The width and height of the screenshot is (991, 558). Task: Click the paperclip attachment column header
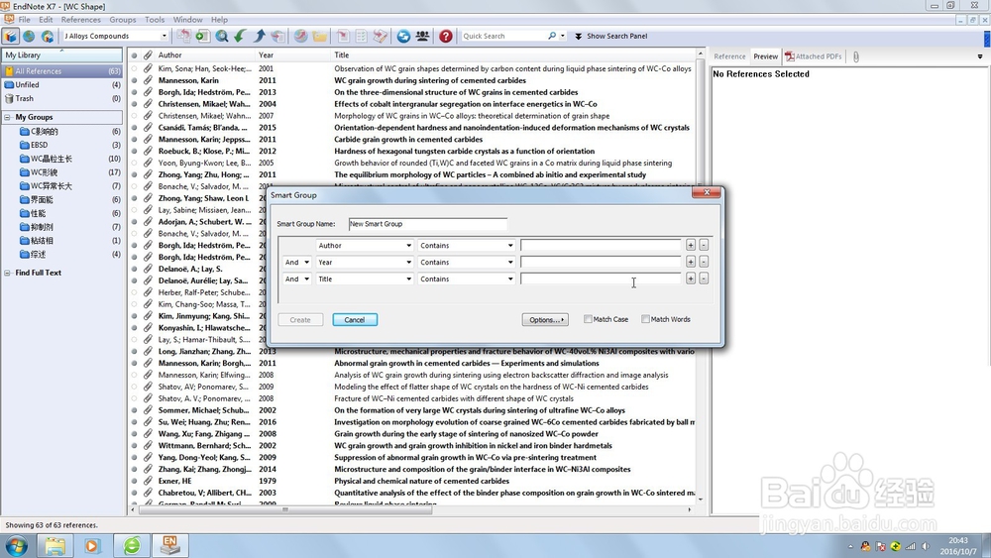(148, 55)
